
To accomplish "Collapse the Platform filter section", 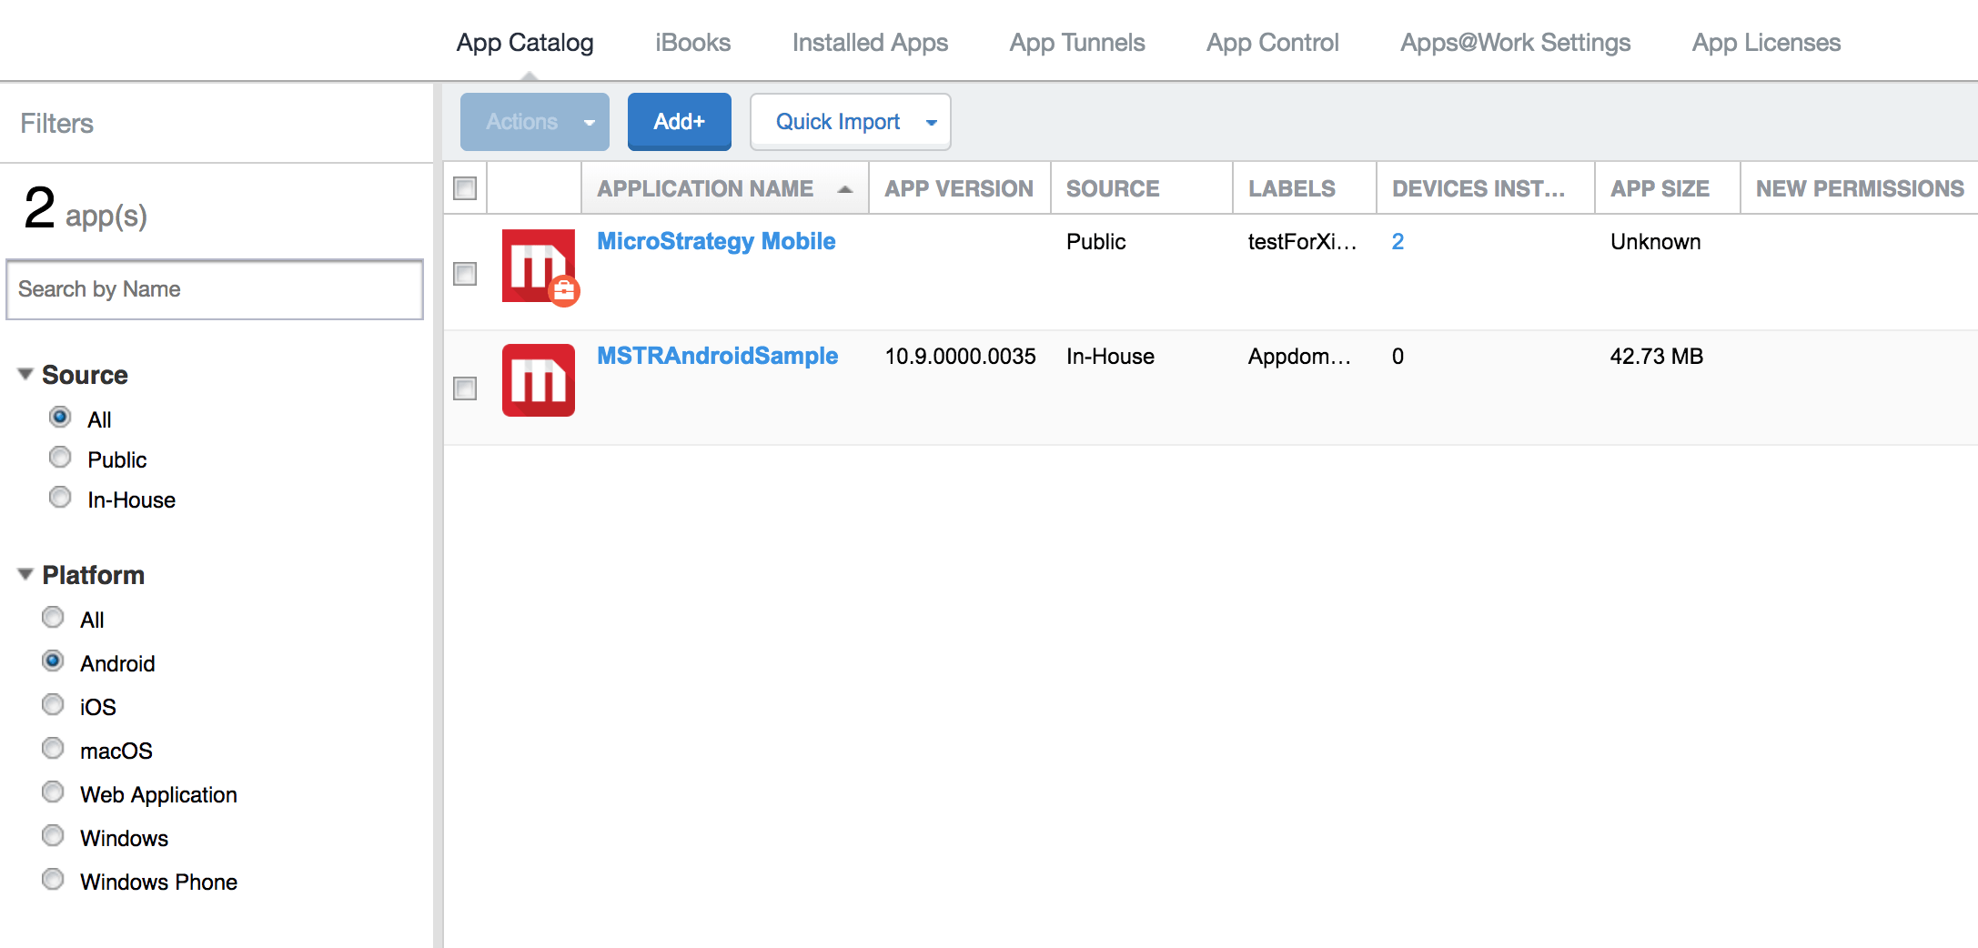I will (25, 574).
